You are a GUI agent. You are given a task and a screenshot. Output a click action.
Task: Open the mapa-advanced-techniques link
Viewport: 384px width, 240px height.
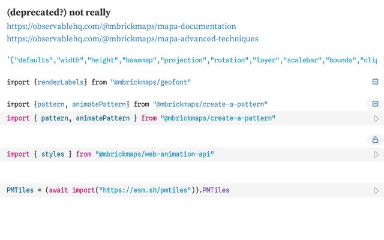[133, 38]
